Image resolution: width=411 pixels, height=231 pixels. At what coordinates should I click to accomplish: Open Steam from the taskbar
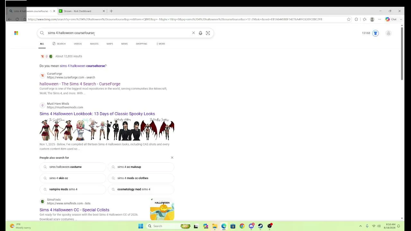[260, 226]
